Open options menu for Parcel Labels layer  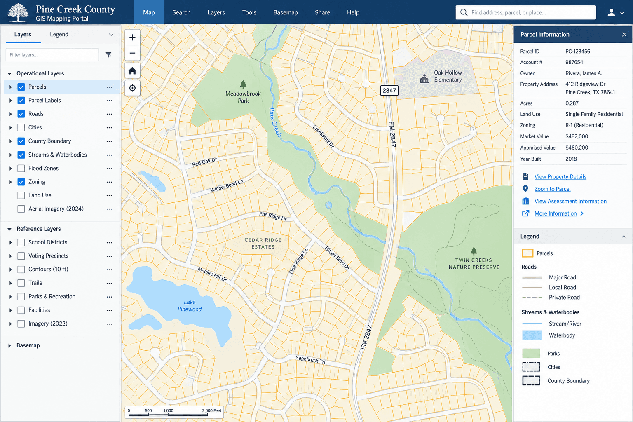tap(109, 101)
